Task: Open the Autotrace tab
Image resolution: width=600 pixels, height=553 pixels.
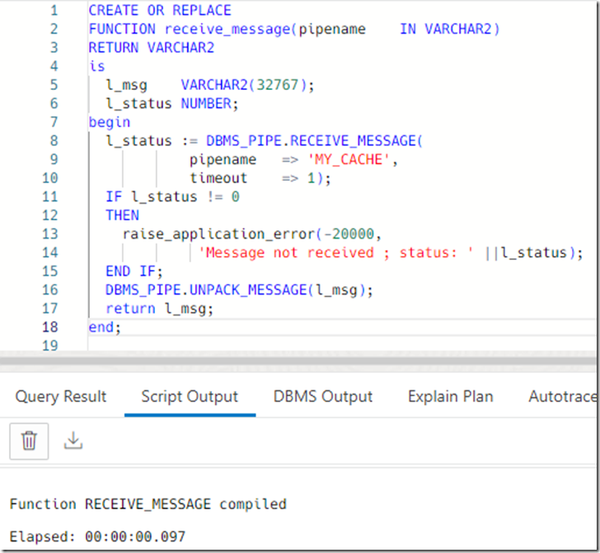Action: tap(563, 397)
